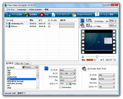Click the Presets button

(x=28, y=67)
